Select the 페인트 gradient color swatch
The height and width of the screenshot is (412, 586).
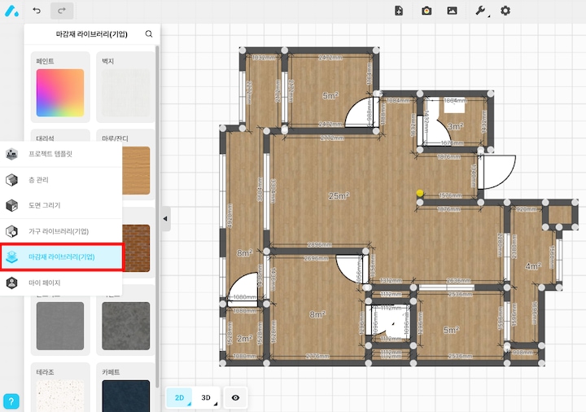pos(60,92)
